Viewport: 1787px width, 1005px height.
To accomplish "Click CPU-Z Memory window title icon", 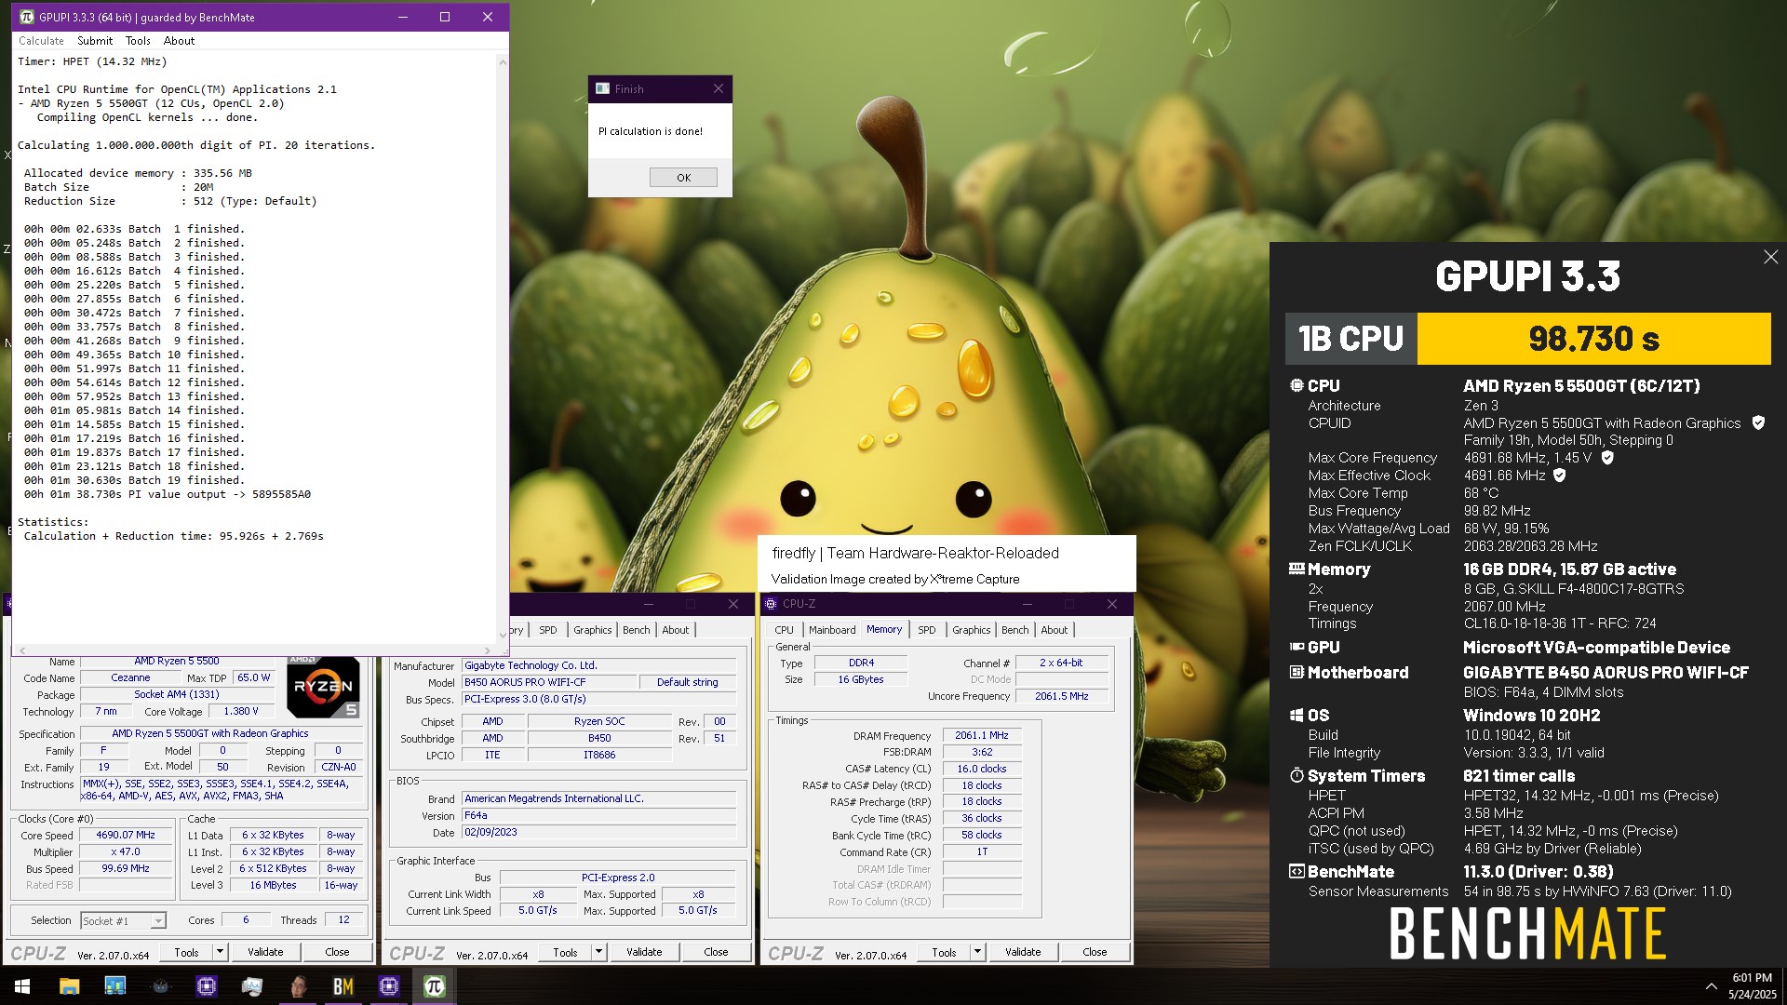I will coord(771,604).
